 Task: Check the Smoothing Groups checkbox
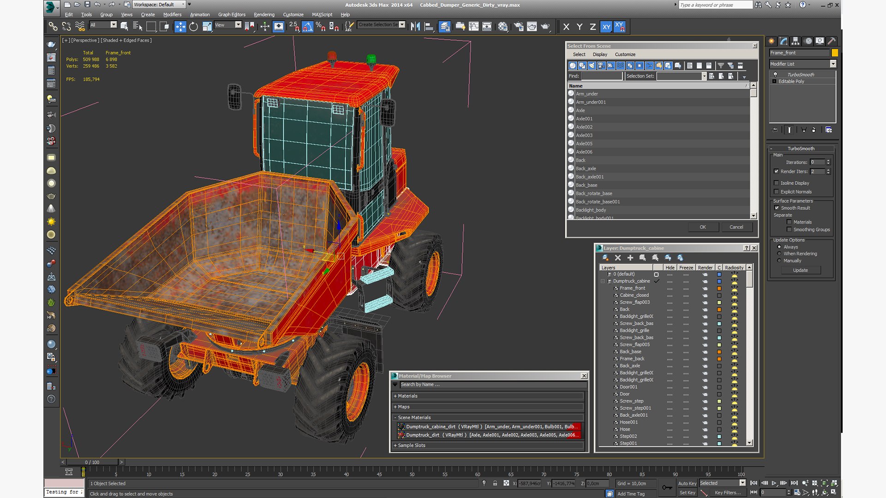[789, 230]
